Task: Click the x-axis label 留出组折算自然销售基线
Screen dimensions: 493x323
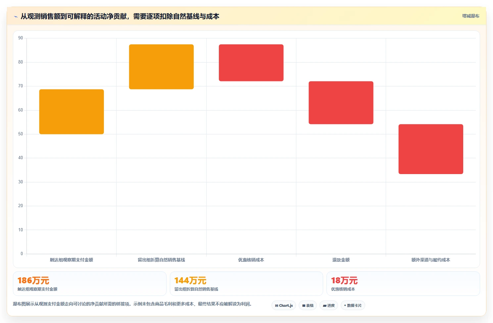Action: 161,260
